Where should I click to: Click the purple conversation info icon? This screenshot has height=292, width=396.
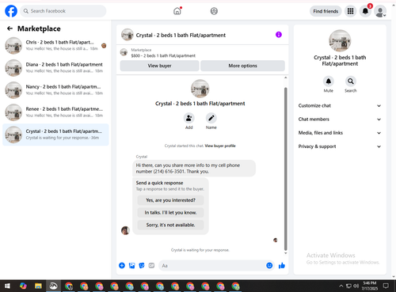[279, 35]
